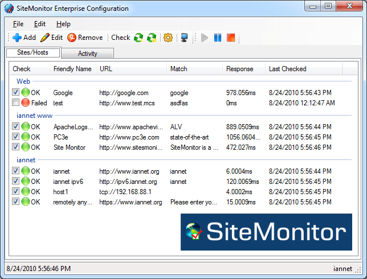Select the tcp://192.168.88.1 URL cell

click(125, 192)
